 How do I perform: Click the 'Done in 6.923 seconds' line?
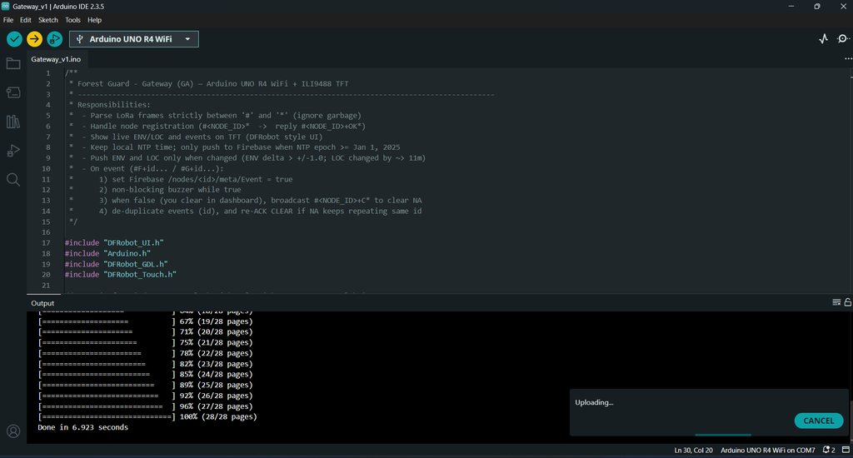point(82,427)
